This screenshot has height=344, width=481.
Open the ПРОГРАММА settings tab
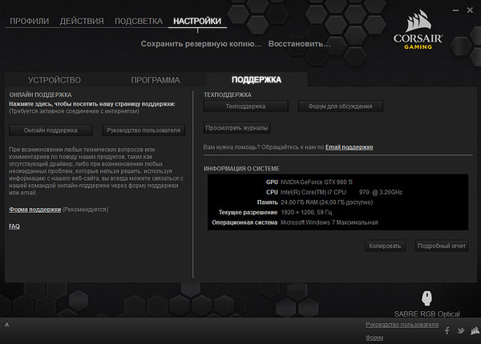tap(156, 81)
